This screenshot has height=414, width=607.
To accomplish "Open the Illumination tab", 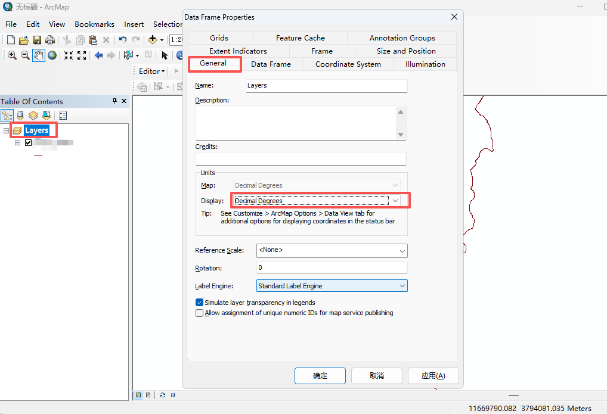I will (x=425, y=64).
